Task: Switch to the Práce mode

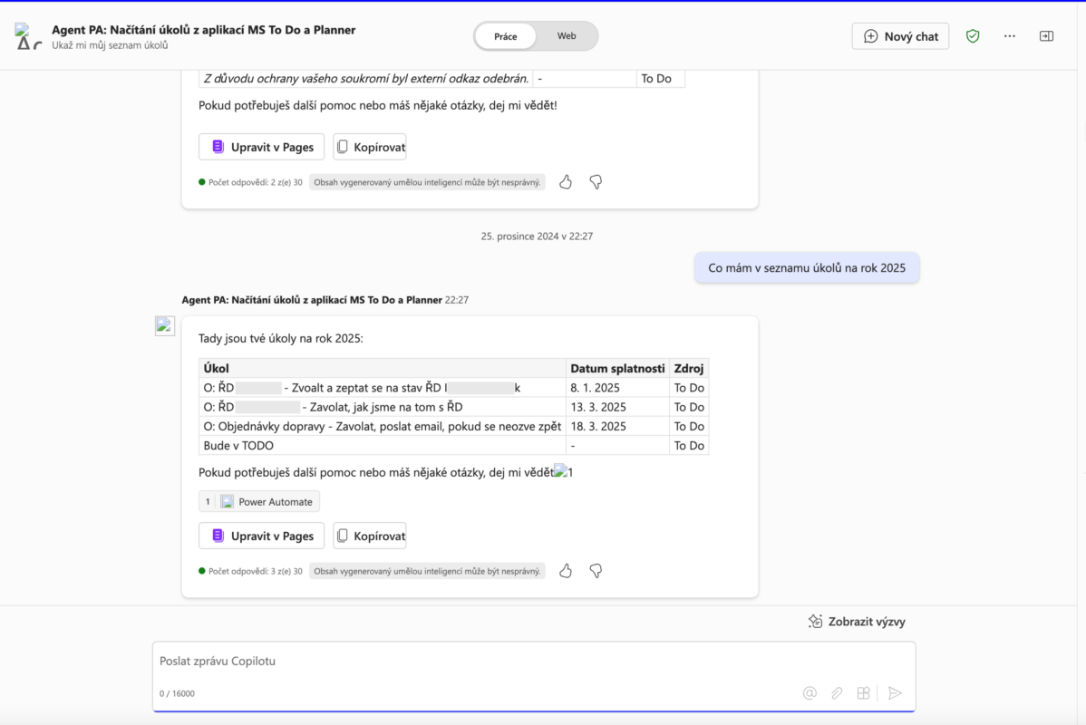Action: pyautogui.click(x=506, y=36)
